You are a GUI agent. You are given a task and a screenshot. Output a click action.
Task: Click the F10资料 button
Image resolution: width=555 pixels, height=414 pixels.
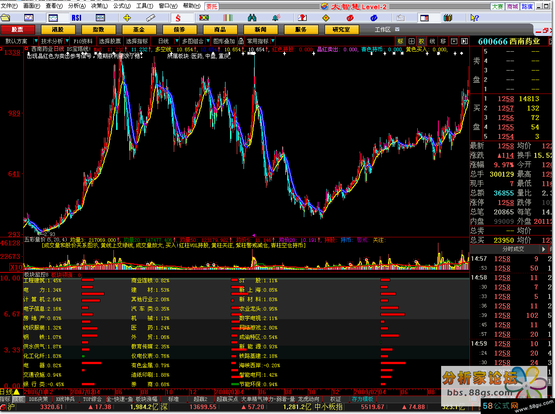(x=83, y=41)
